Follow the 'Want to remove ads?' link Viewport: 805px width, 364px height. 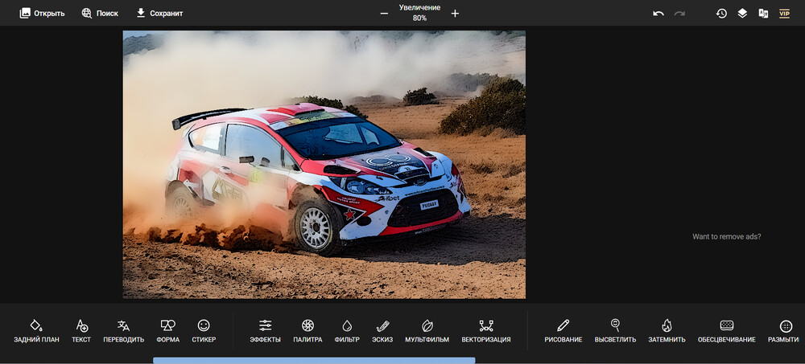[726, 237]
